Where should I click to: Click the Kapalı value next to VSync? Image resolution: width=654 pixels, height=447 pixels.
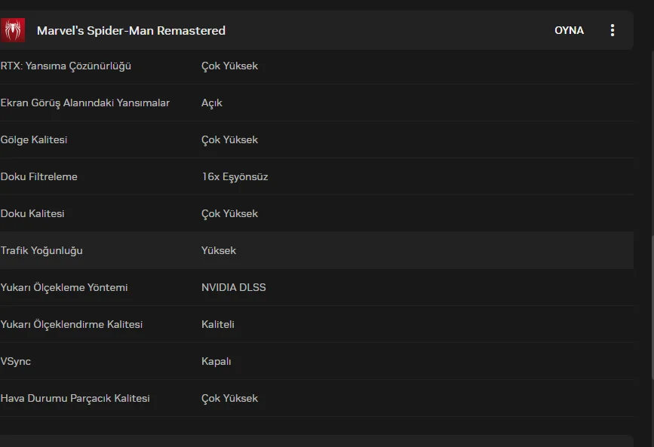[x=216, y=361]
